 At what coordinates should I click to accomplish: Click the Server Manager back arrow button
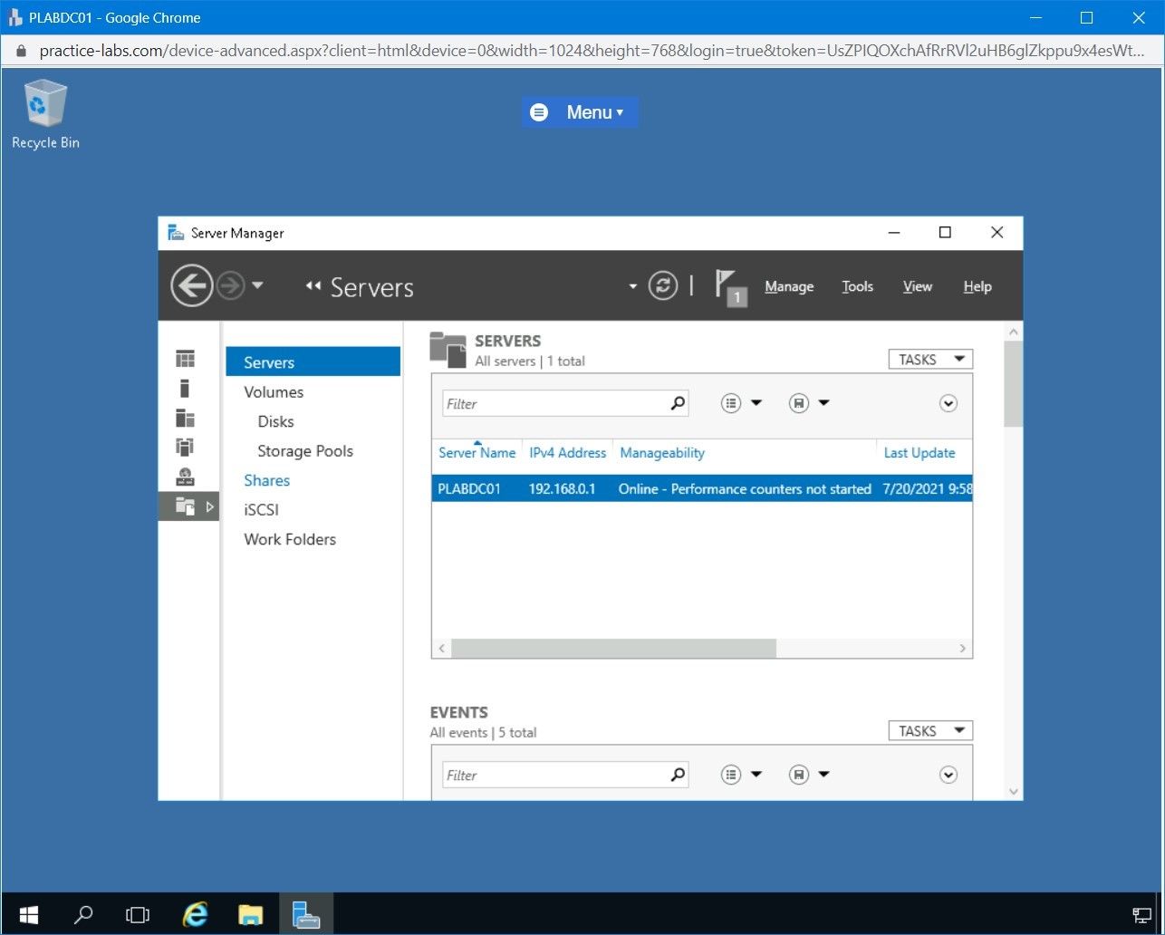tap(191, 286)
